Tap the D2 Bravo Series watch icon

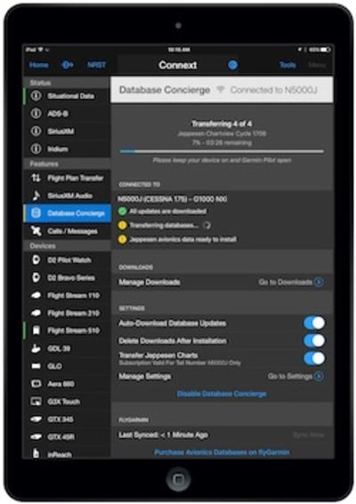pyautogui.click(x=36, y=278)
